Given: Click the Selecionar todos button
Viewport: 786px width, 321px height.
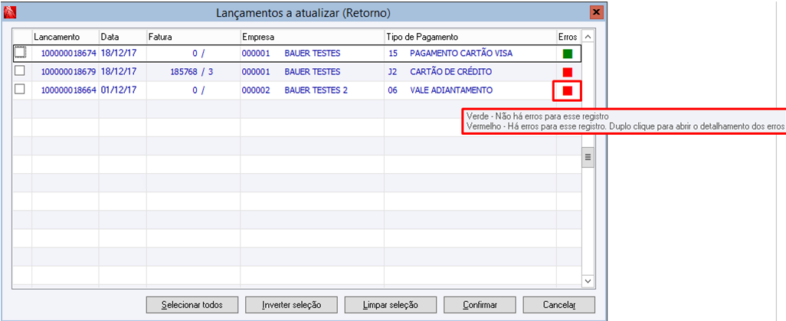Looking at the screenshot, I should [x=192, y=304].
